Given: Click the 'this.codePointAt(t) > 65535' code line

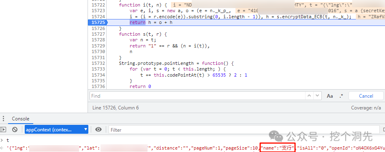Looking at the screenshot, I should [x=193, y=75].
